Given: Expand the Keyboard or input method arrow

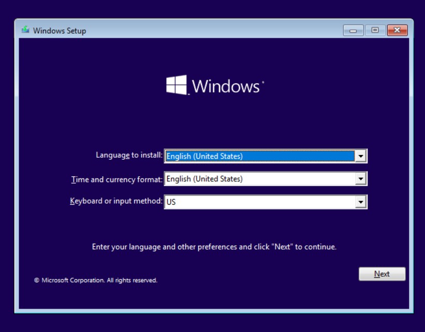Looking at the screenshot, I should 361,202.
